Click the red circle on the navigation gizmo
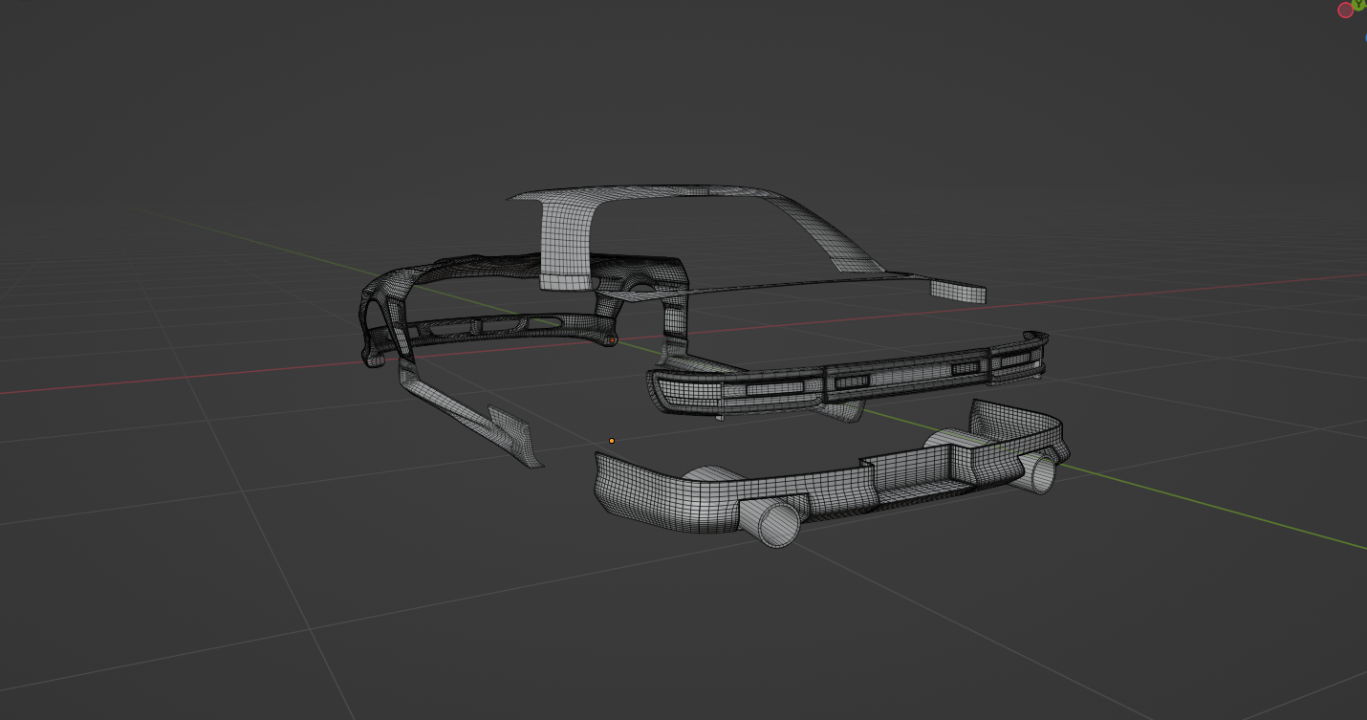The image size is (1367, 720). click(1345, 11)
